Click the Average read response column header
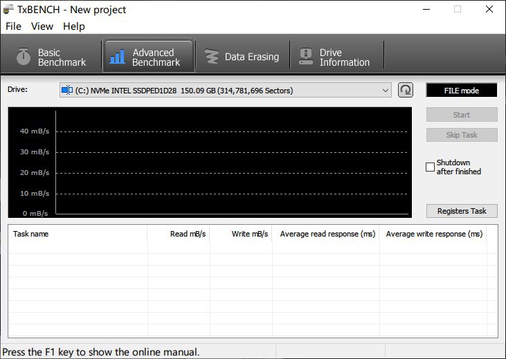506x359 pixels. tap(327, 234)
